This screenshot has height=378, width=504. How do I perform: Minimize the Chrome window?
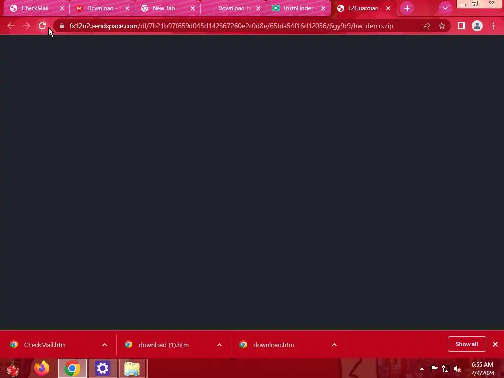[463, 4]
